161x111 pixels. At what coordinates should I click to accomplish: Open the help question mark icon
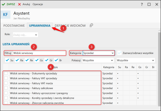tap(142, 4)
